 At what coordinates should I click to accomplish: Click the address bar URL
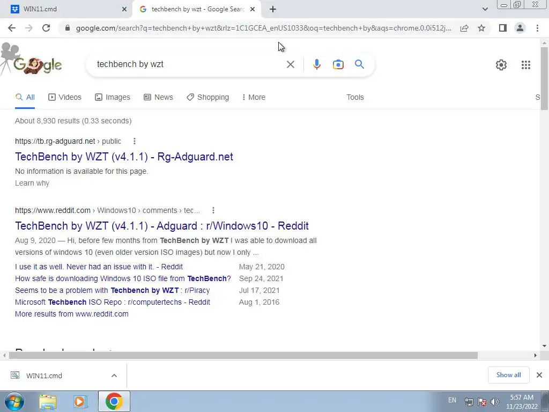263,28
